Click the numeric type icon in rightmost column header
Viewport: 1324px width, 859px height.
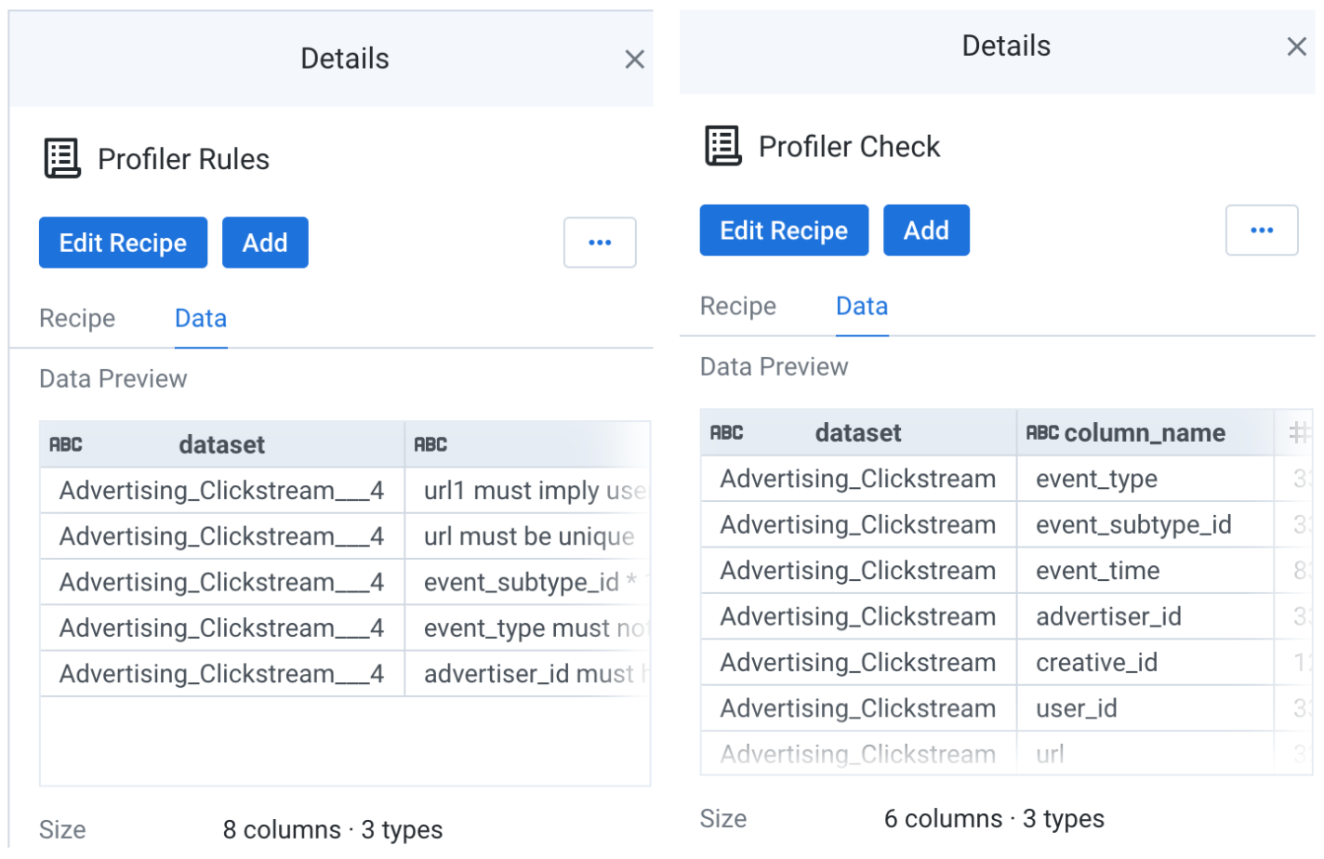pos(1297,432)
